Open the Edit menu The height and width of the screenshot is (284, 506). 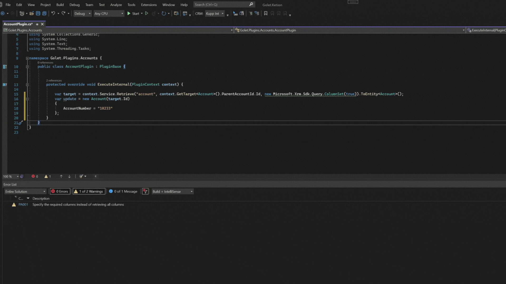19,5
